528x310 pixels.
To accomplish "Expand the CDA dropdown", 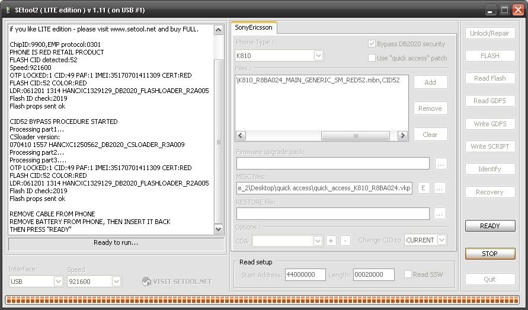I will (318, 241).
